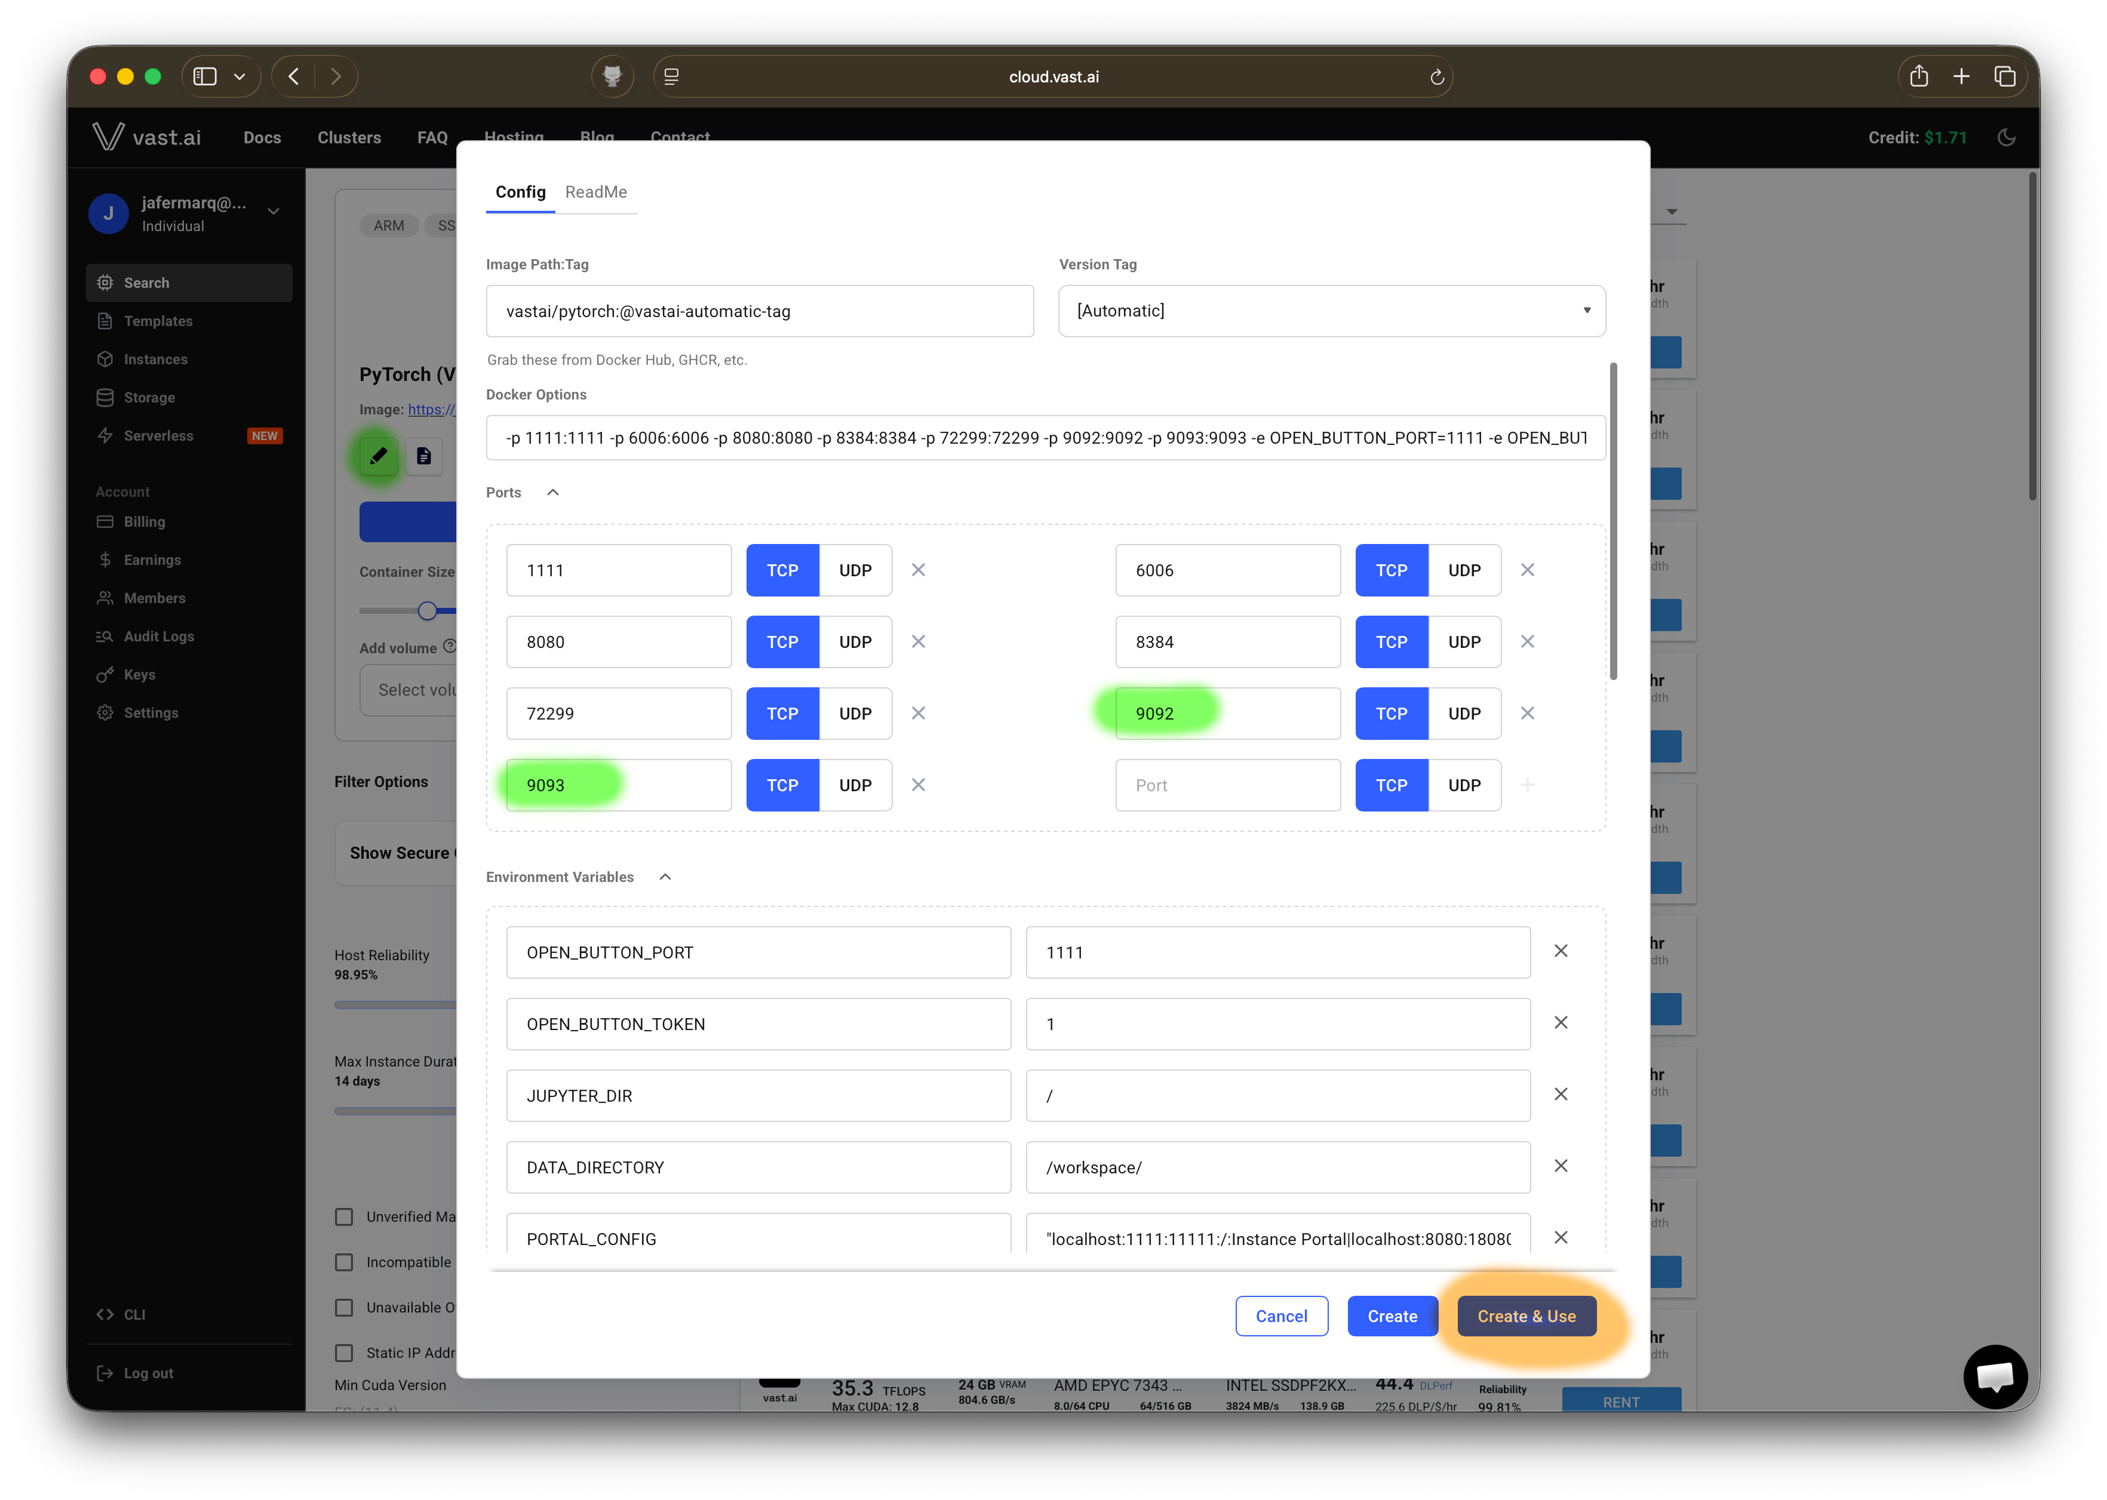Image resolution: width=2107 pixels, height=1500 pixels.
Task: Select UDP for port 8080
Action: coord(855,642)
